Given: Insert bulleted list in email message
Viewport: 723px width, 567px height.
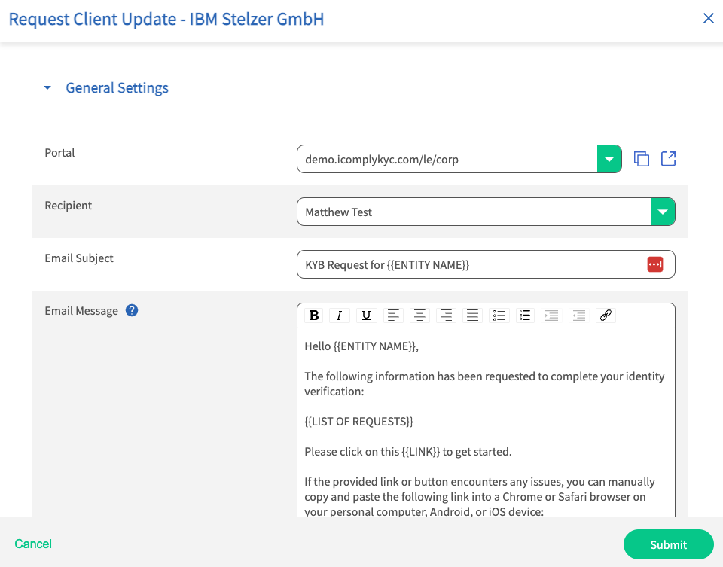Looking at the screenshot, I should tap(499, 316).
